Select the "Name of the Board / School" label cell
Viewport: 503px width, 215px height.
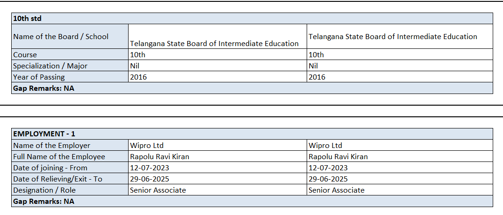click(x=61, y=36)
